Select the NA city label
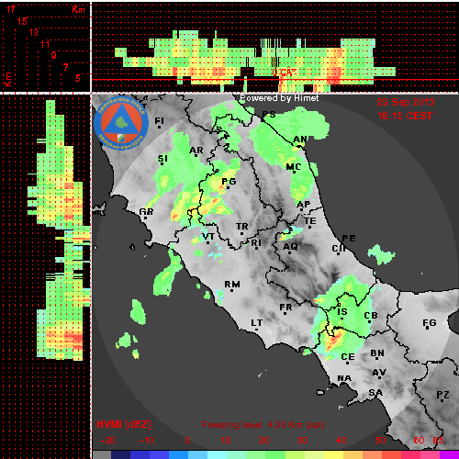 344,378
